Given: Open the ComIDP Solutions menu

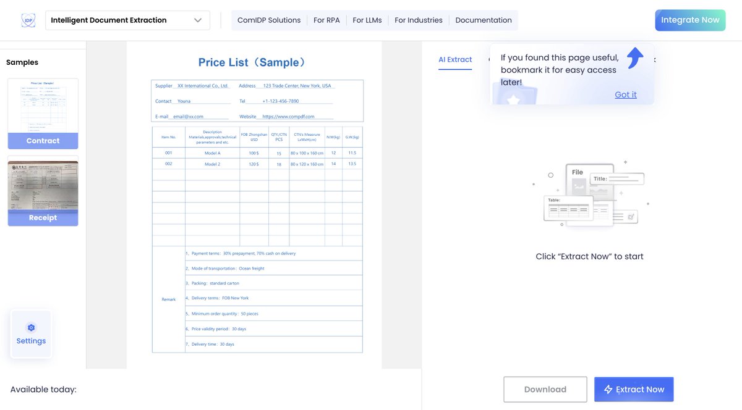Looking at the screenshot, I should coord(269,20).
